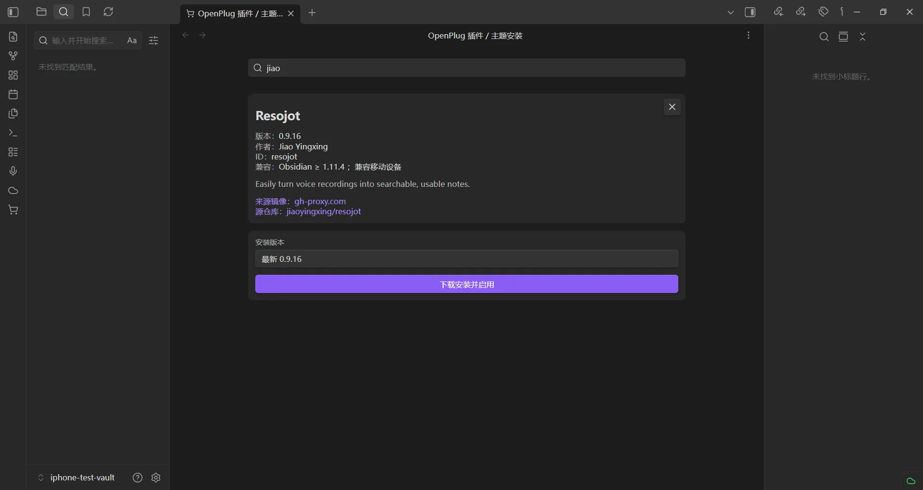Open graph view from the ribbon
This screenshot has height=490, width=923.
(x=13, y=56)
